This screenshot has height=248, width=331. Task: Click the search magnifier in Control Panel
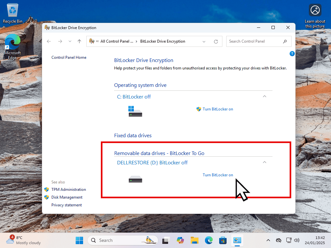tap(285, 41)
